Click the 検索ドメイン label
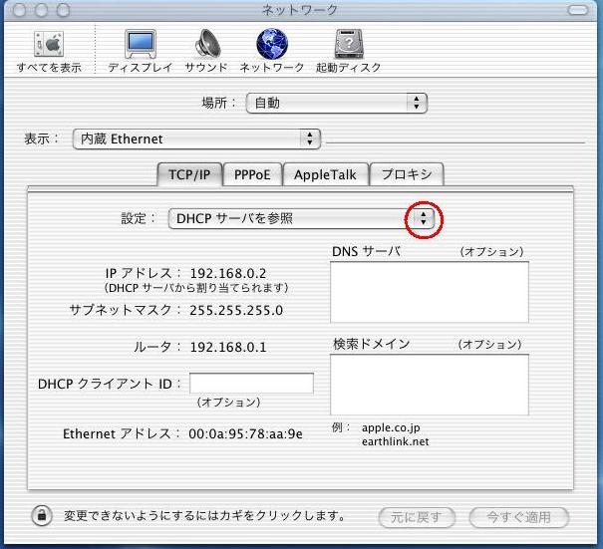Image resolution: width=603 pixels, height=549 pixels. (371, 344)
